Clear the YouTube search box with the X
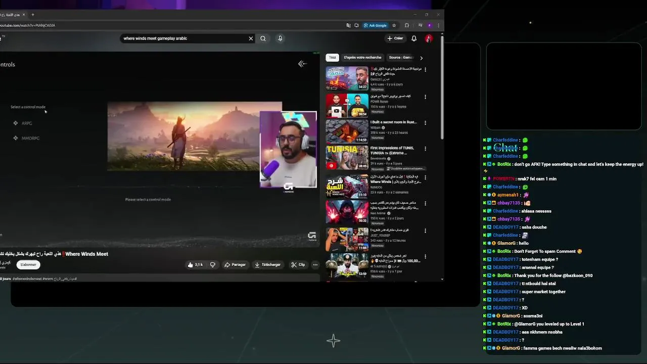 (x=251, y=38)
